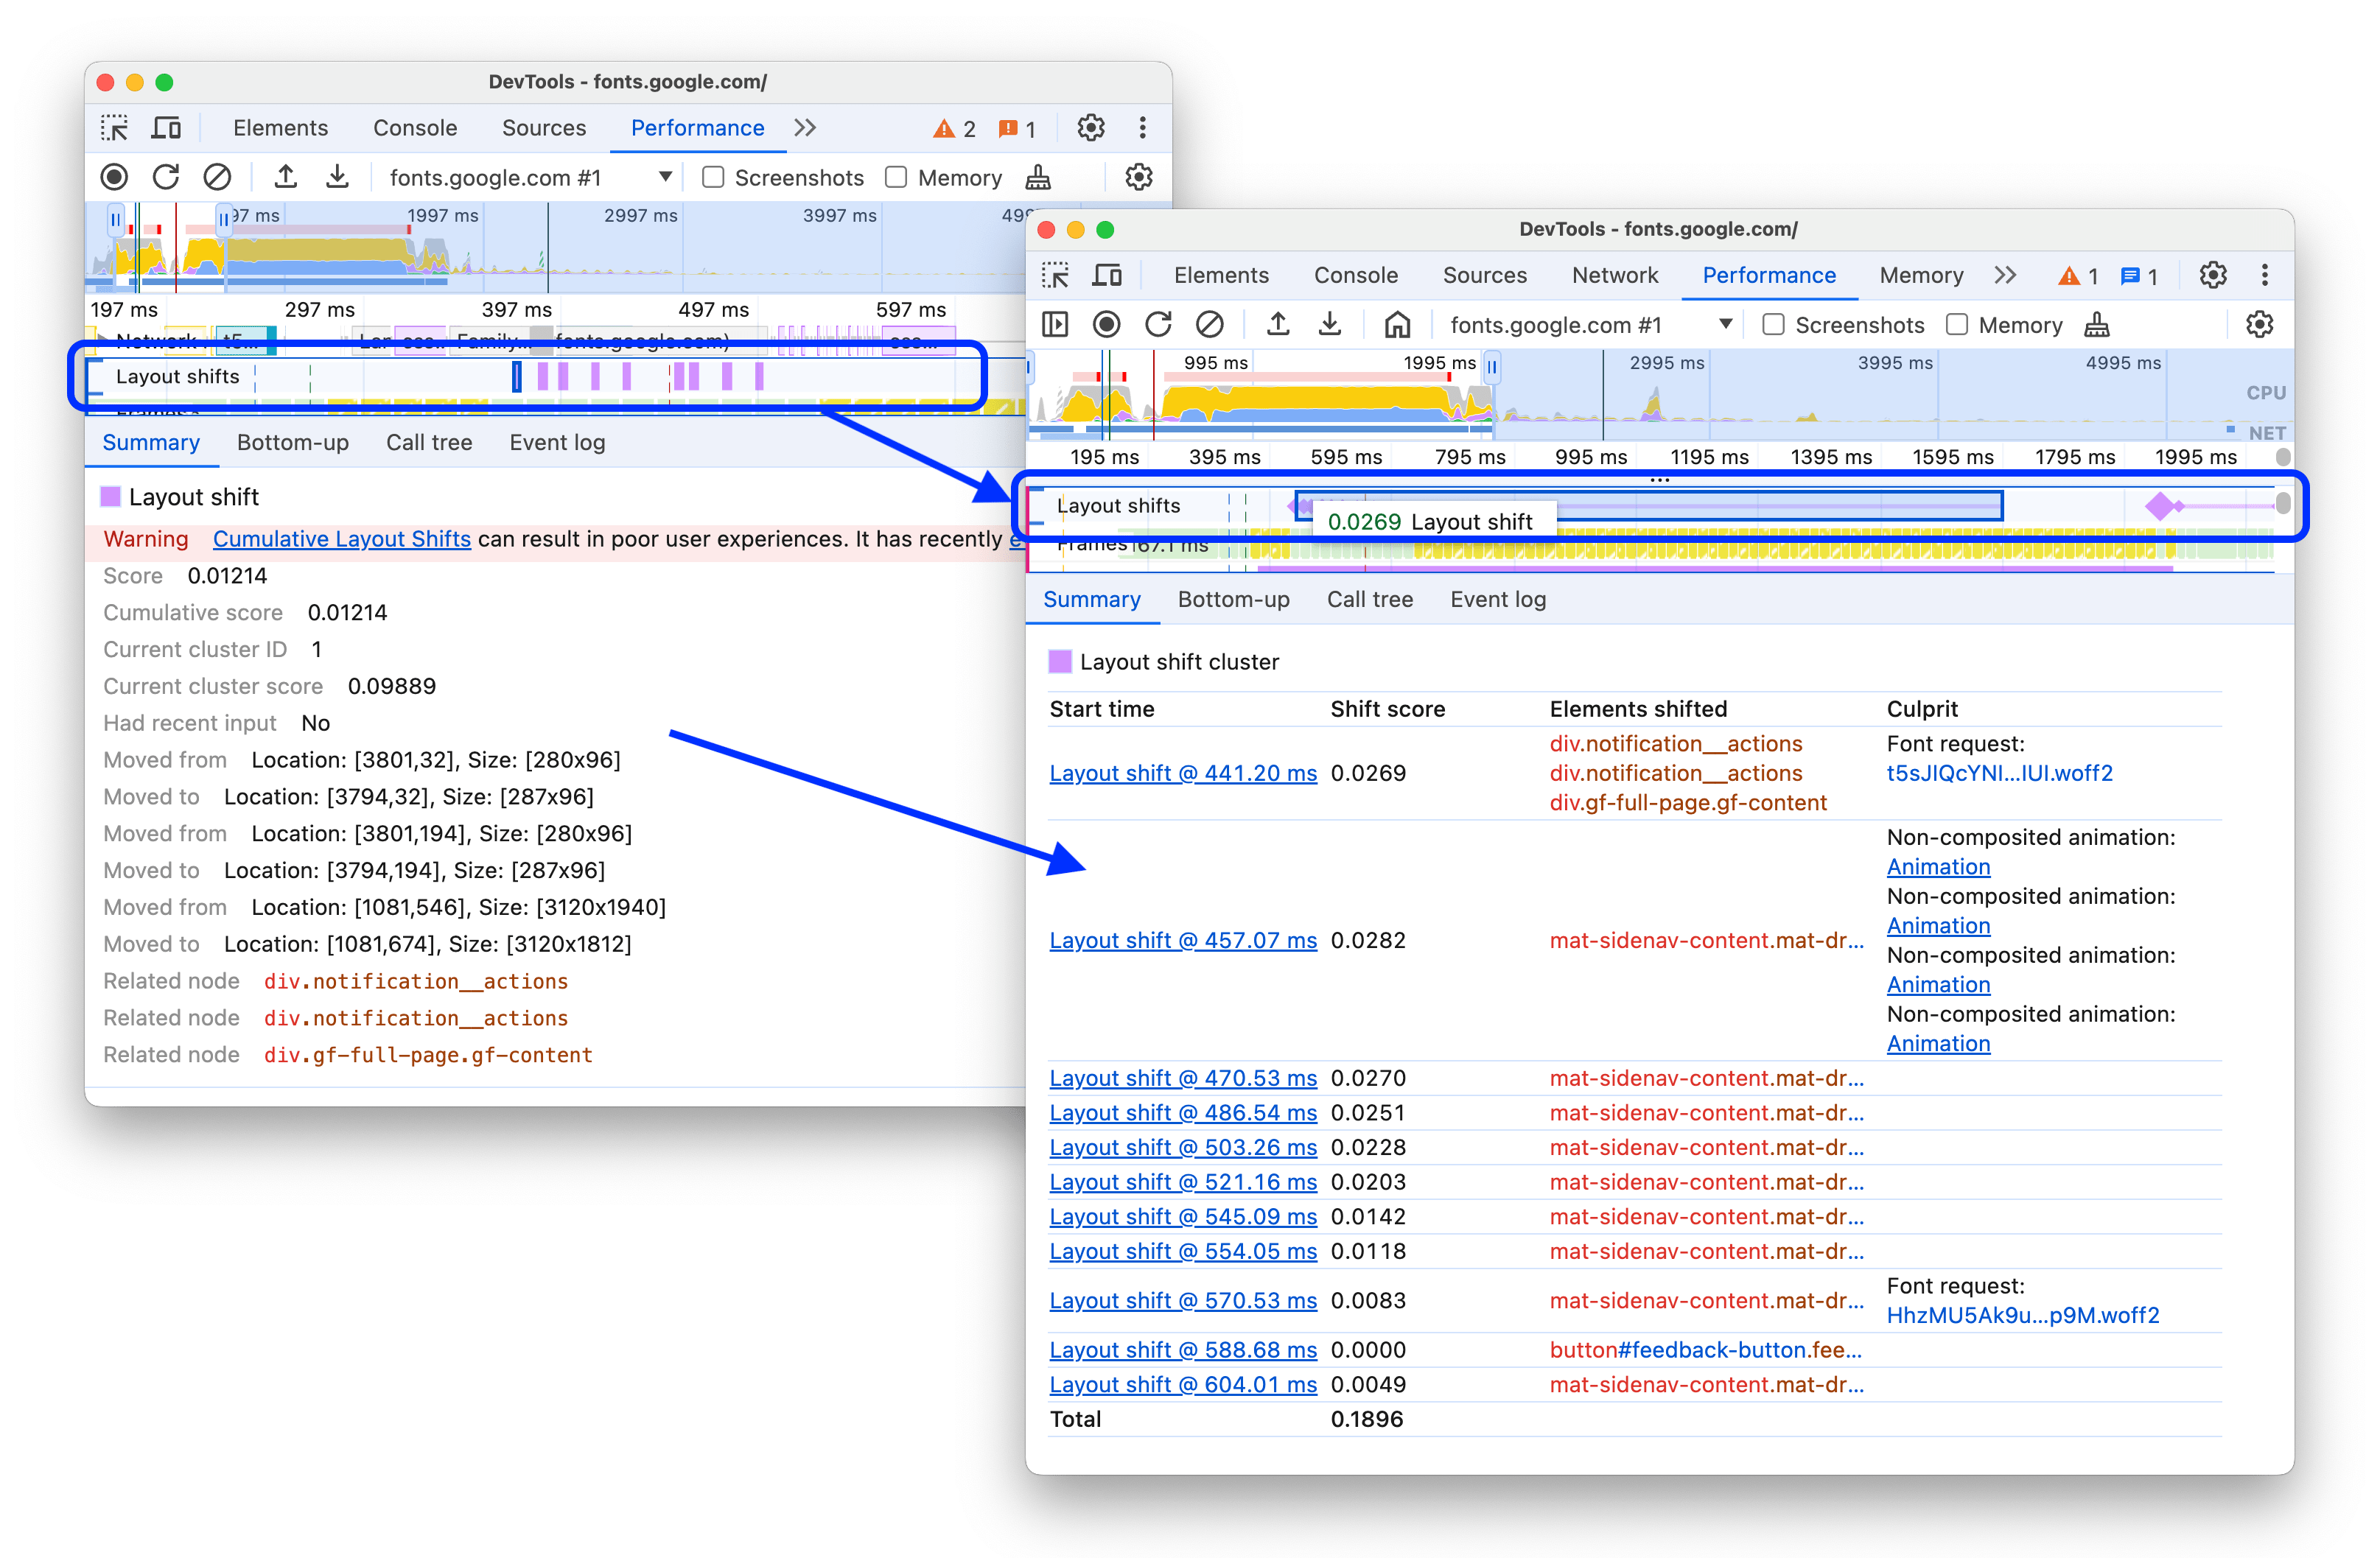Image resolution: width=2380 pixels, height=1558 pixels.
Task: Clear the current recording
Action: coord(1211,324)
